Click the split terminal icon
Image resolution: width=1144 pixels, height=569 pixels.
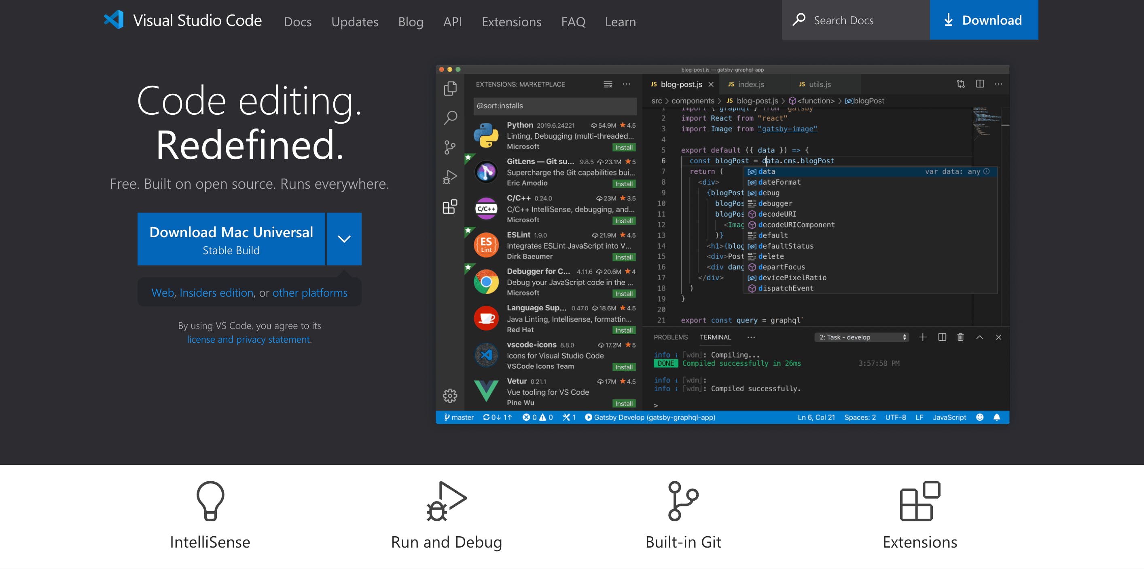tap(942, 337)
